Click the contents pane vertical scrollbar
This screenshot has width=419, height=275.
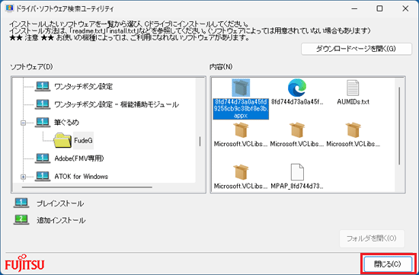tap(399, 126)
